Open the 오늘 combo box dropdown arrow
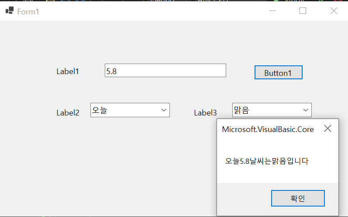The width and height of the screenshot is (348, 217). [x=164, y=110]
